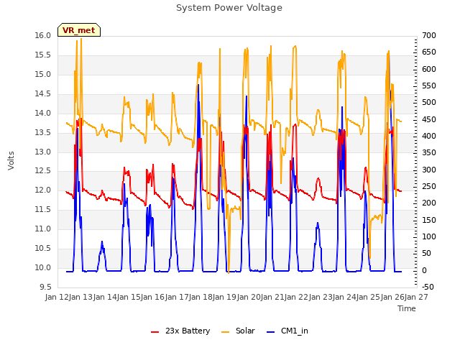460x345 pixels.
Task: Click the 16.0 left axis value
Action: click(x=43, y=35)
